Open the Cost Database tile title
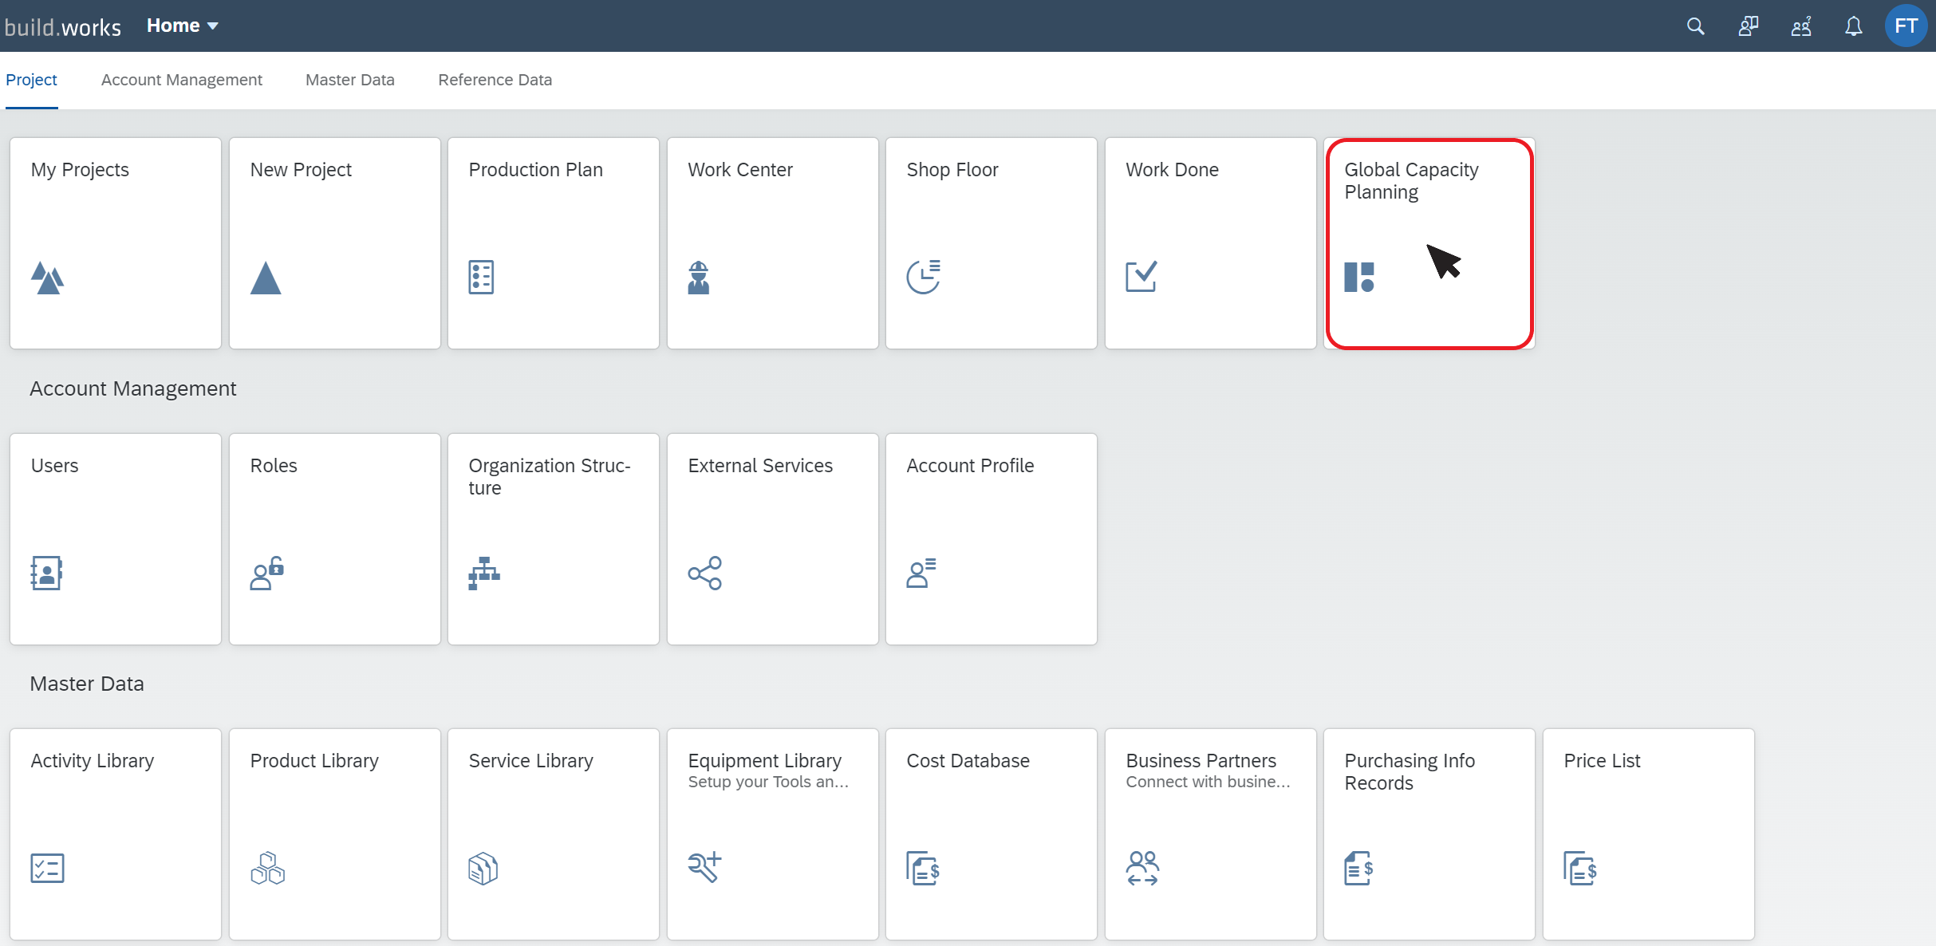 pos(968,761)
